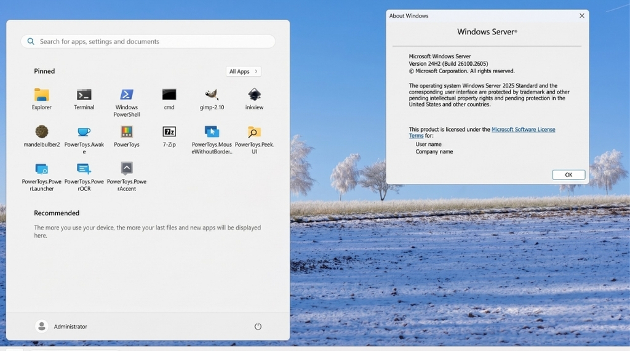Open Windows PowerShell pinned icon

pyautogui.click(x=127, y=95)
